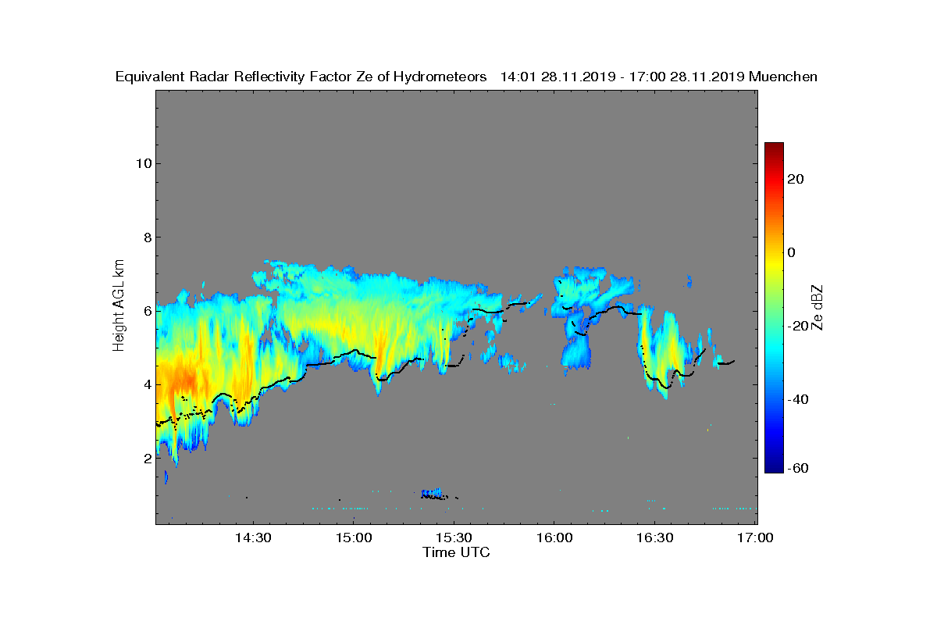Click the plot title 'Equivalent Radar Reflectivity Factor Ze of Hydrometeors'
This screenshot has width=937, height=625.
click(301, 77)
